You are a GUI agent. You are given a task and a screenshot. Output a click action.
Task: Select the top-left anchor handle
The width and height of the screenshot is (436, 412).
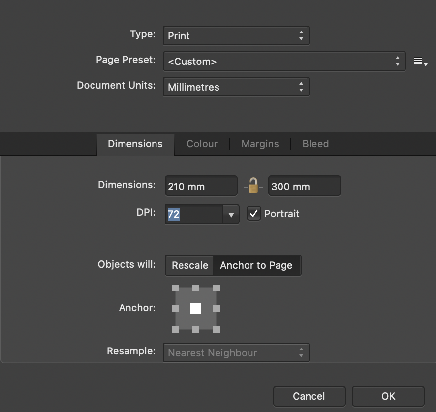tap(175, 287)
